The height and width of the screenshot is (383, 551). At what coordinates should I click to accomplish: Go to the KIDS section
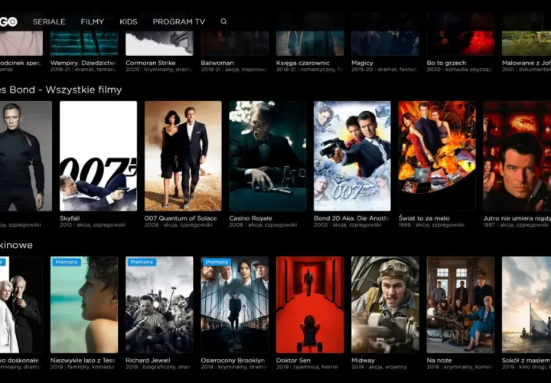129,21
